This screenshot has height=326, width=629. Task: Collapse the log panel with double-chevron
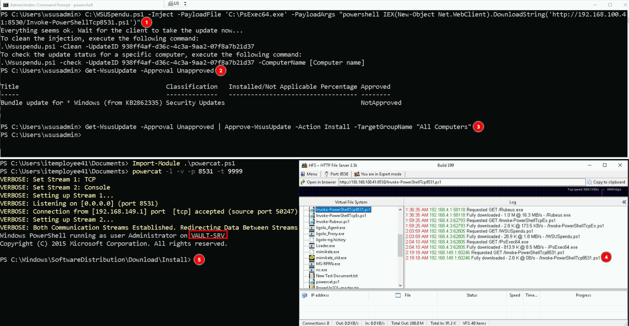point(624,202)
